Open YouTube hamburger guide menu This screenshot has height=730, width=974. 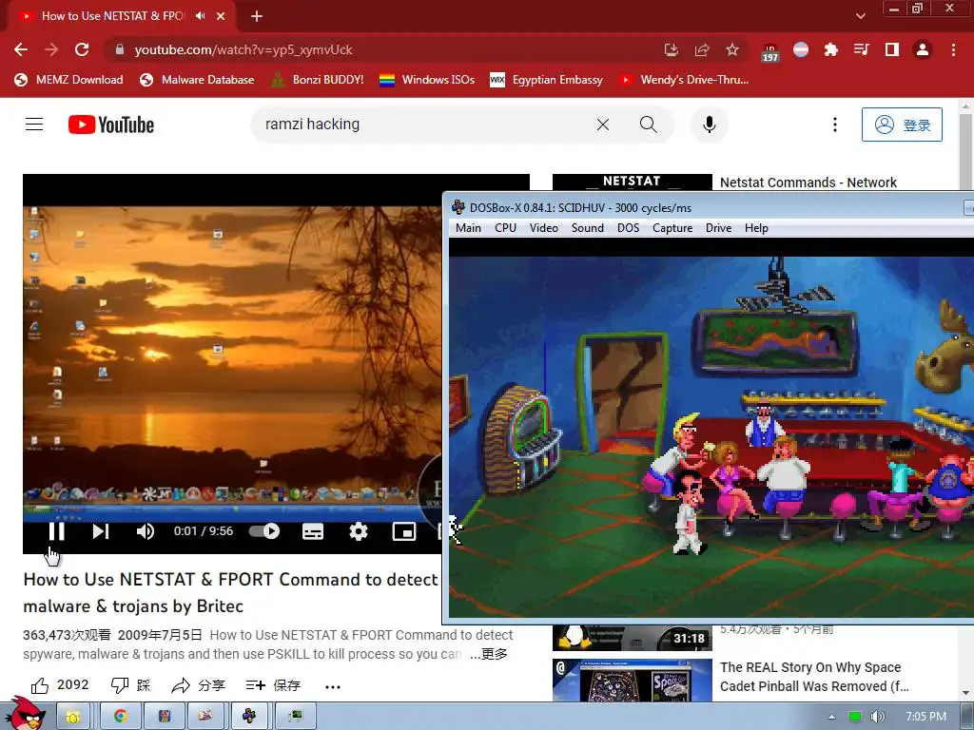[34, 125]
